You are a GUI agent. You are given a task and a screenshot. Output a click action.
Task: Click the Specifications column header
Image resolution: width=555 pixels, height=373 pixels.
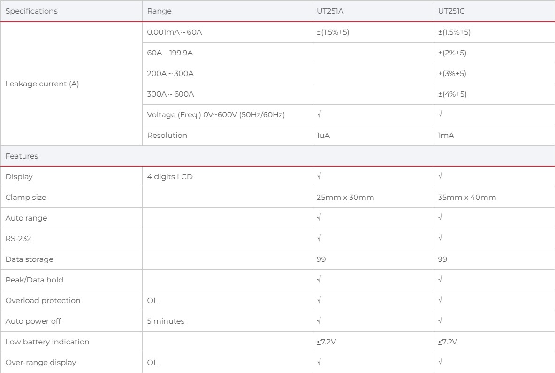[x=31, y=11]
